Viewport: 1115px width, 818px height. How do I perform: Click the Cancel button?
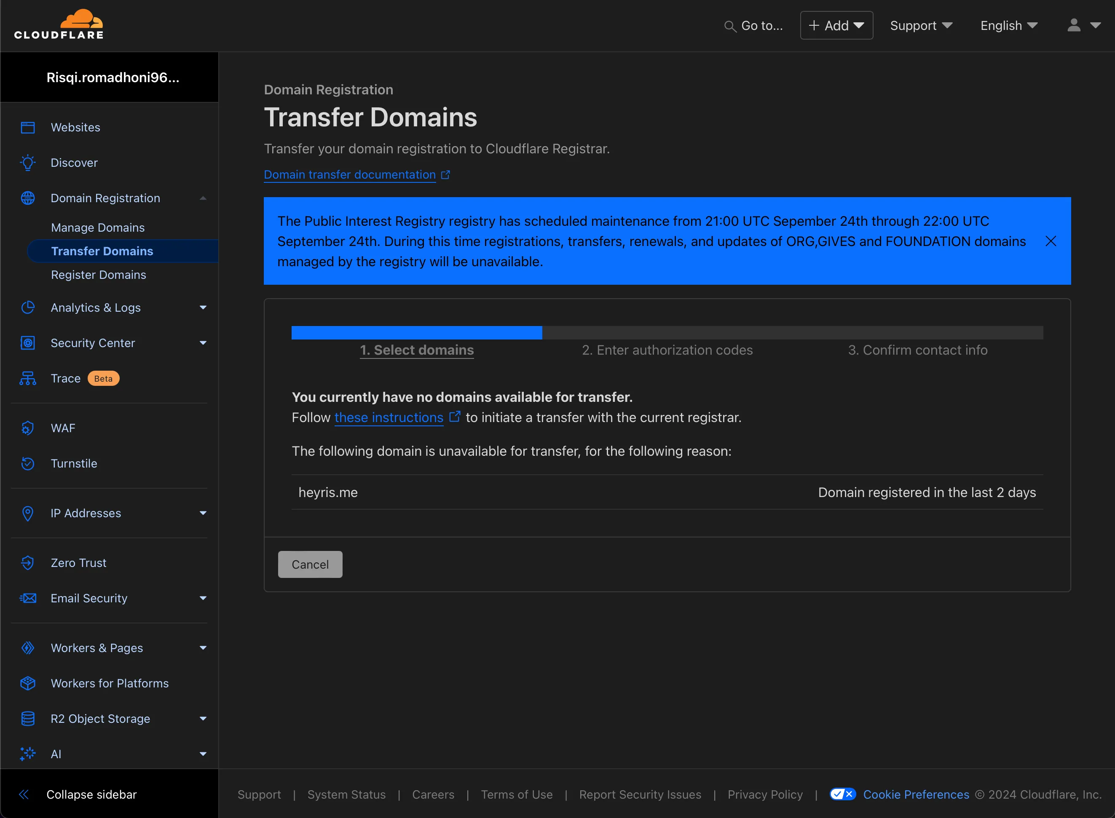(x=310, y=564)
